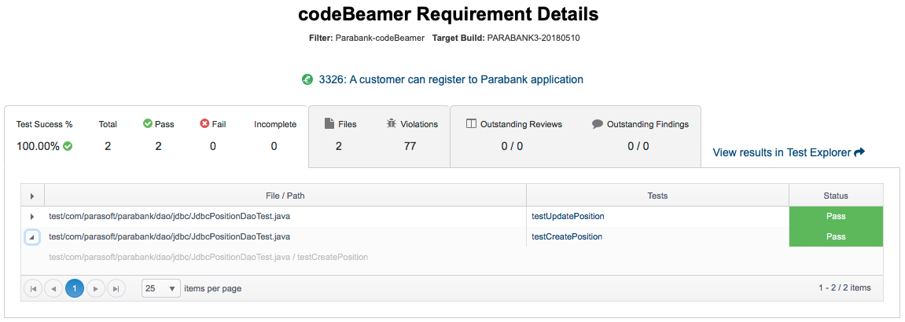The width and height of the screenshot is (905, 322).
Task: Click the Violations bug icon
Action: 392,123
